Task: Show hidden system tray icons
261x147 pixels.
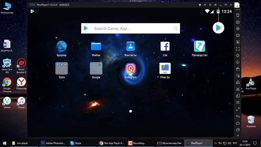Action: (216, 143)
